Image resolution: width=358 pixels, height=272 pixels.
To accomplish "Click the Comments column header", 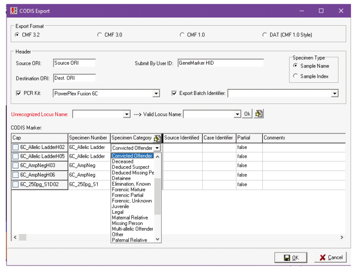I will point(304,138).
